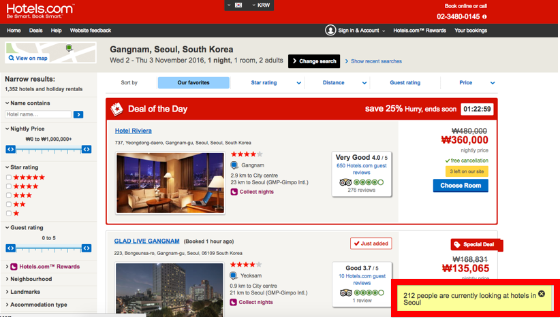Check the 2-star rating filter

[9, 204]
